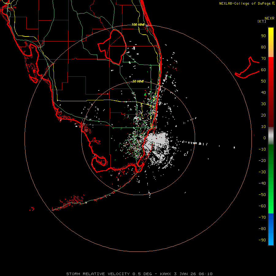Click the -10 value on velocity scale

coord(262,149)
